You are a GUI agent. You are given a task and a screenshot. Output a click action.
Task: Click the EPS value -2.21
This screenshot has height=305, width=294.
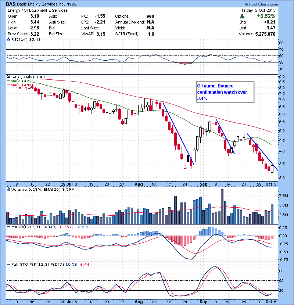click(100, 22)
